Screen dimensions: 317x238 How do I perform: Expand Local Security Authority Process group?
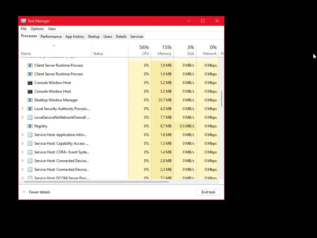(x=22, y=109)
